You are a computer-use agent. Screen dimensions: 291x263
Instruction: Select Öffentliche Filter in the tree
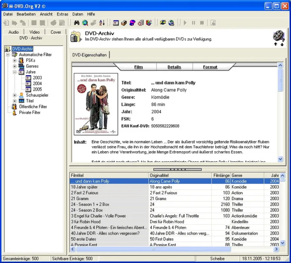pyautogui.click(x=33, y=107)
